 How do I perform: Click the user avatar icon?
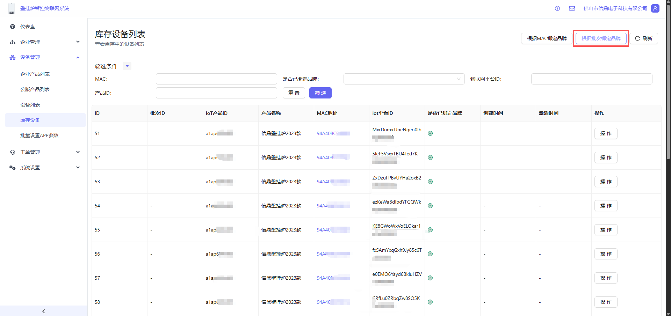(655, 8)
